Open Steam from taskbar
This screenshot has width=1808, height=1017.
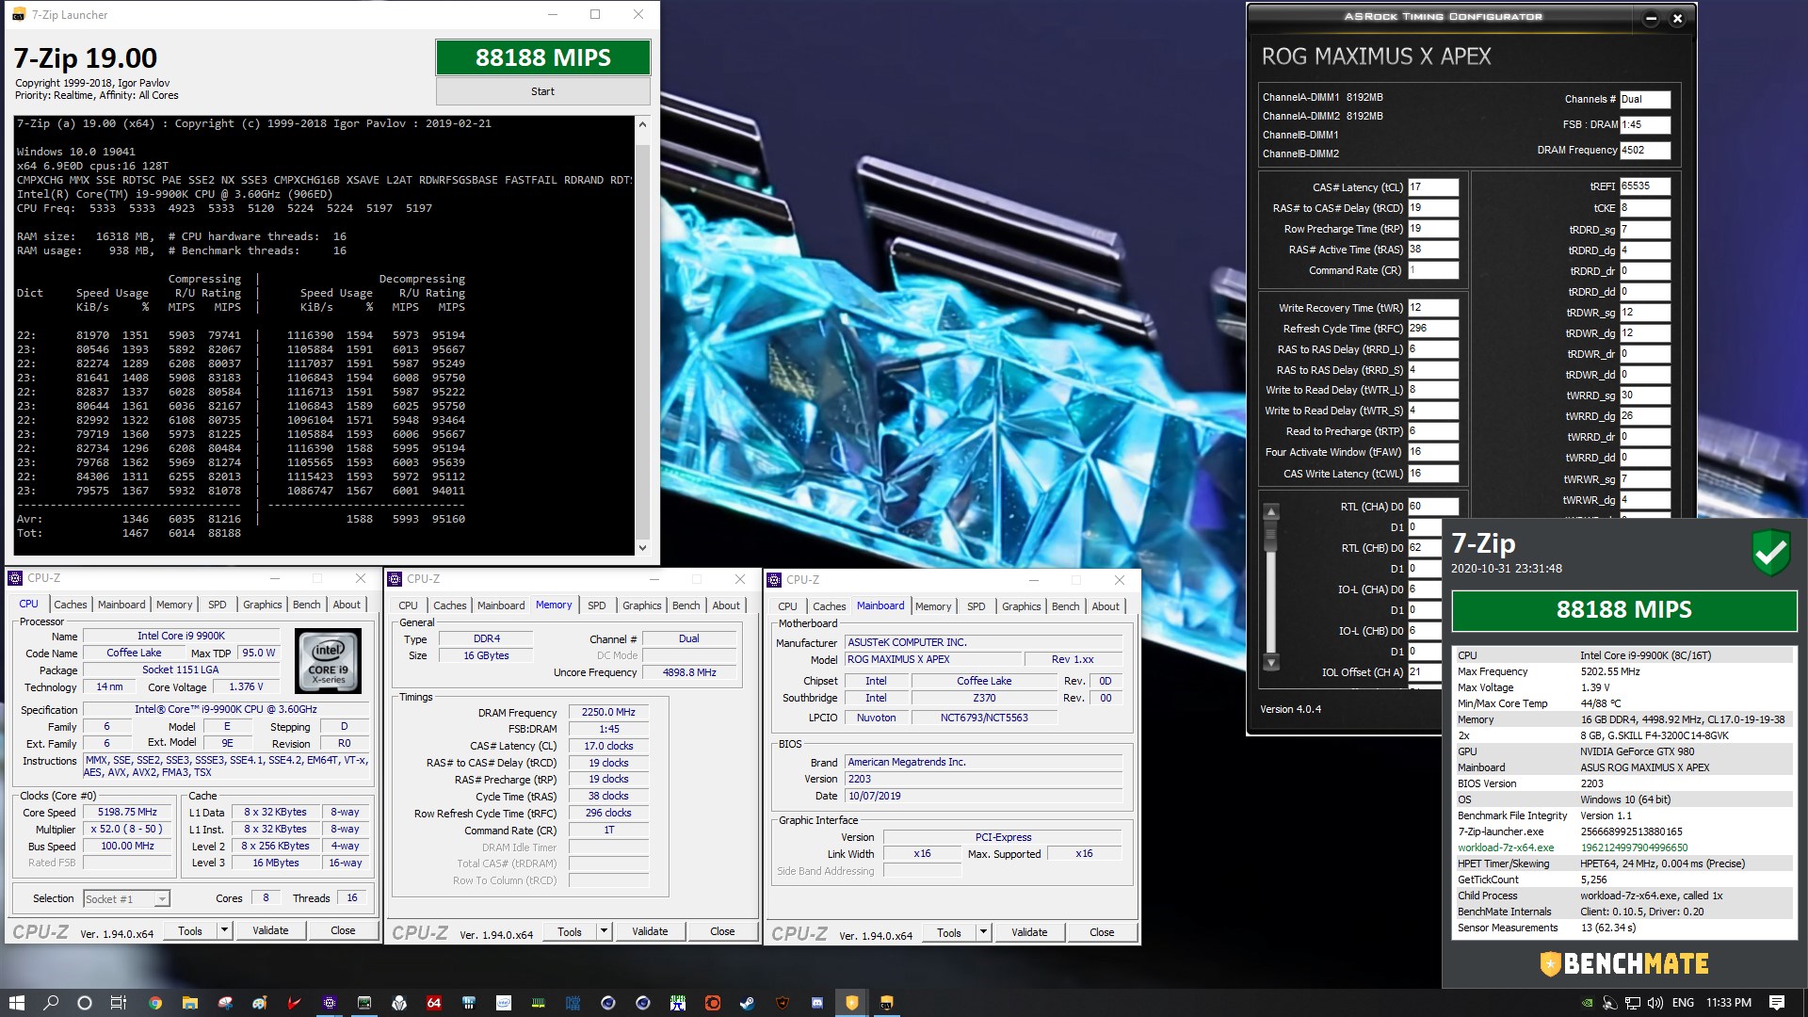[x=748, y=1003]
